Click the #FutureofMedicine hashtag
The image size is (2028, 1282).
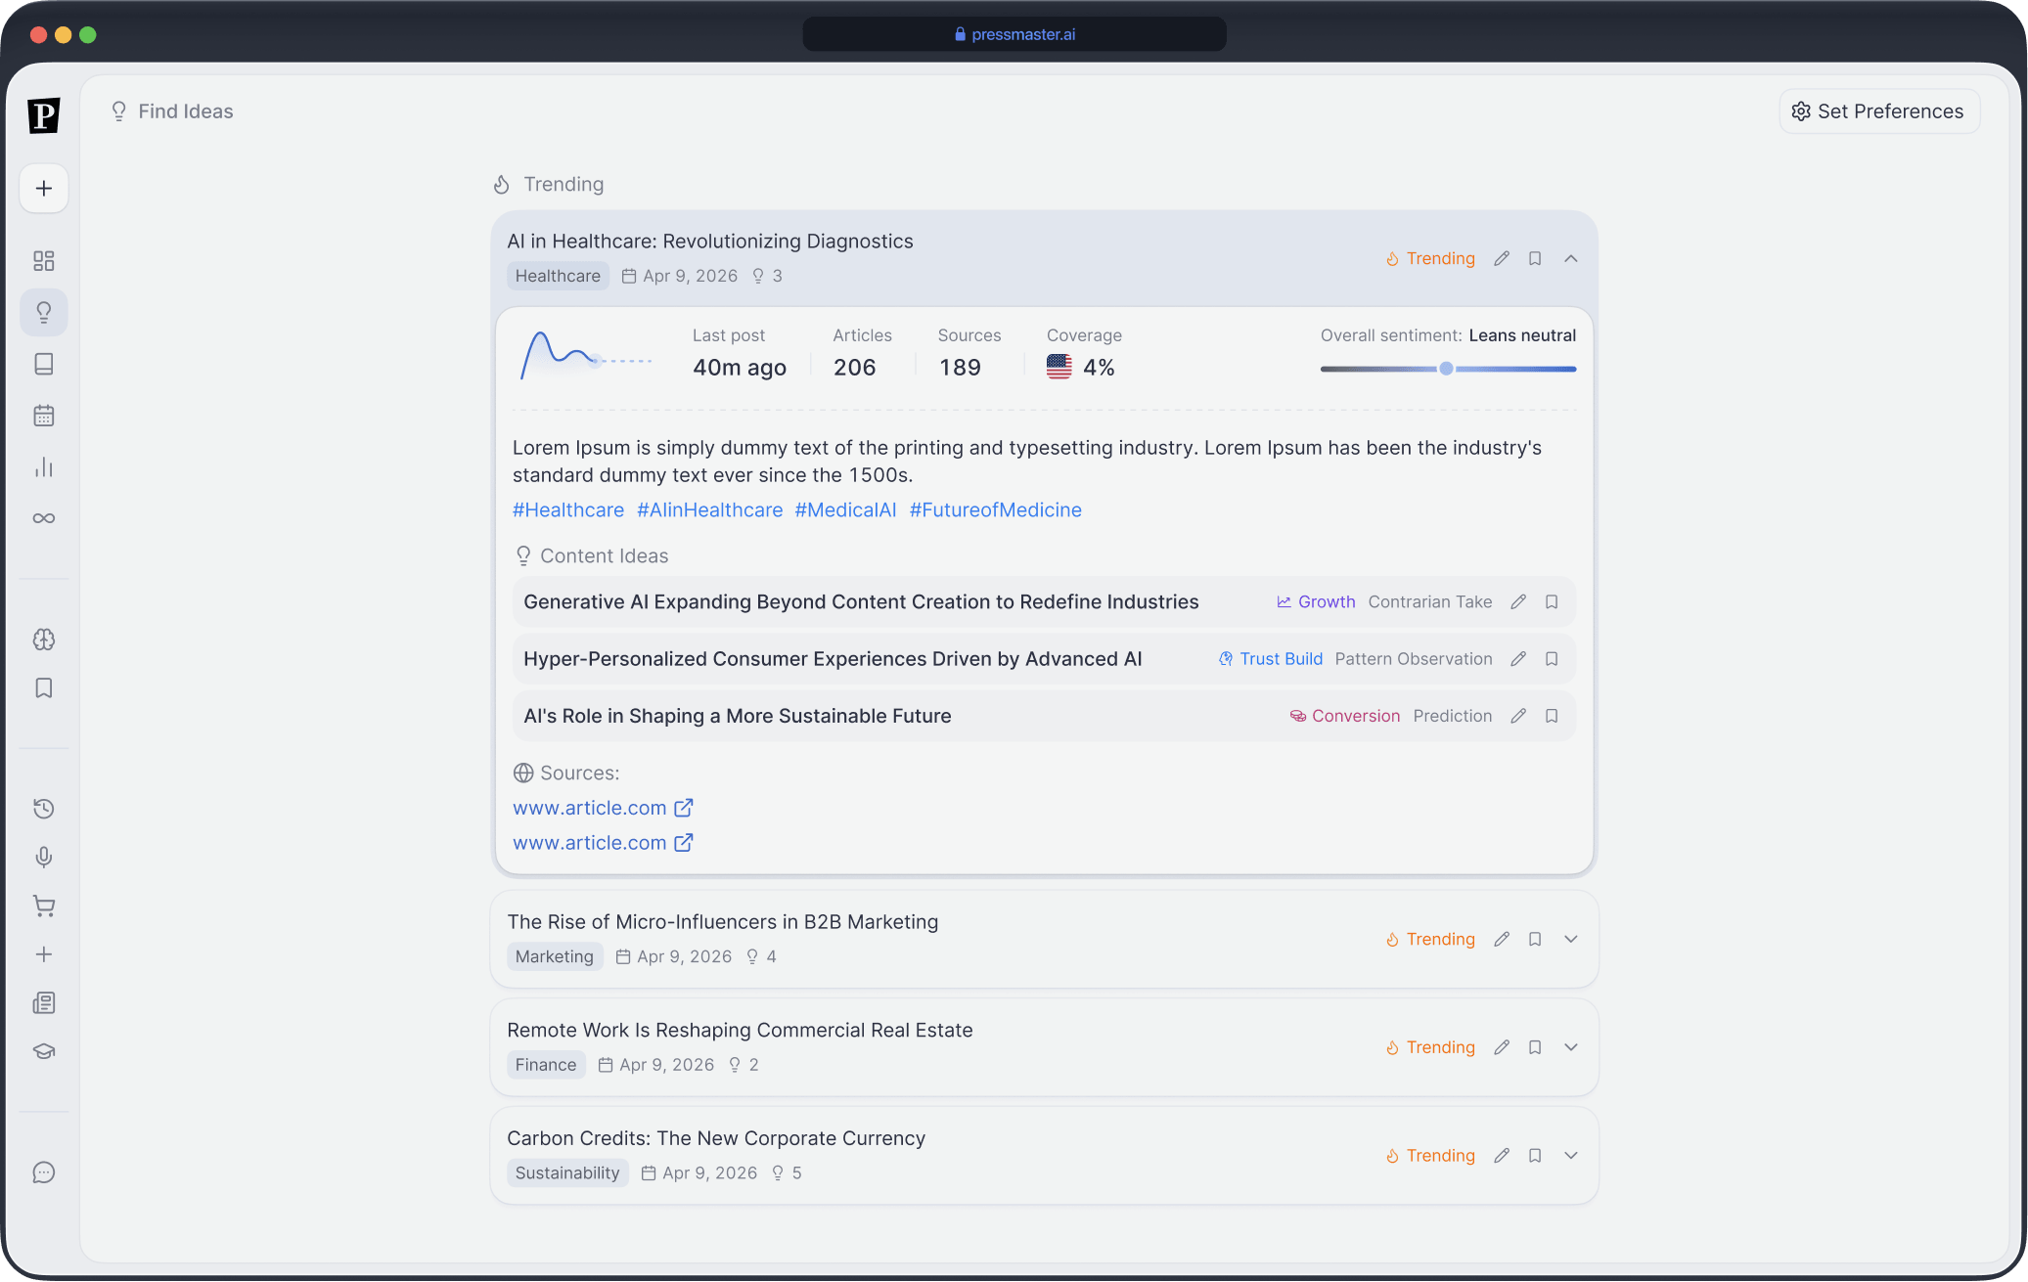996,510
